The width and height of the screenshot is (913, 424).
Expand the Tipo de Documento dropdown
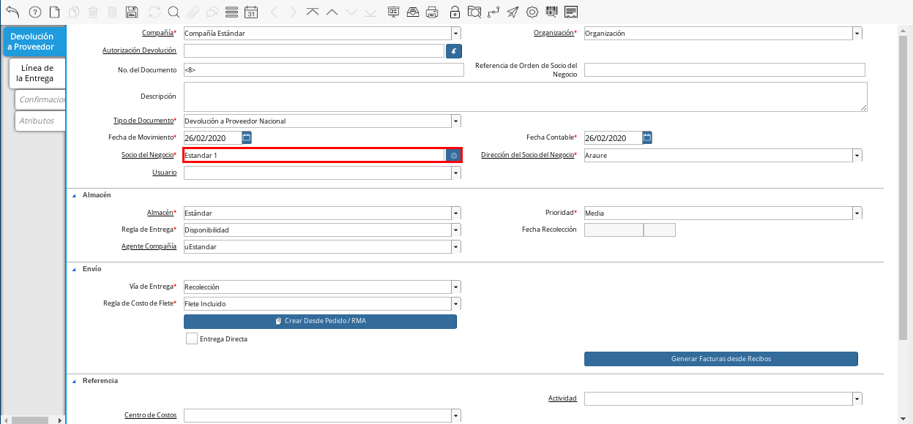456,121
